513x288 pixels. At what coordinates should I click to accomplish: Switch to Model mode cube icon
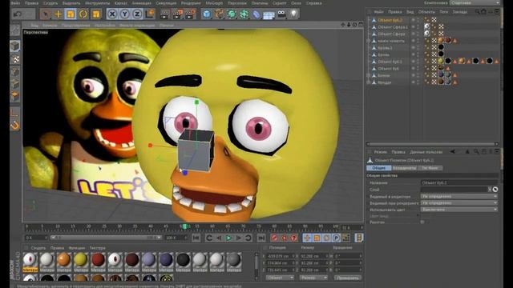[x=14, y=46]
